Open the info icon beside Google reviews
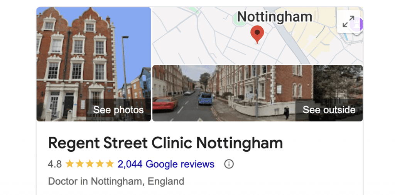This screenshot has height=195, width=395. click(229, 164)
